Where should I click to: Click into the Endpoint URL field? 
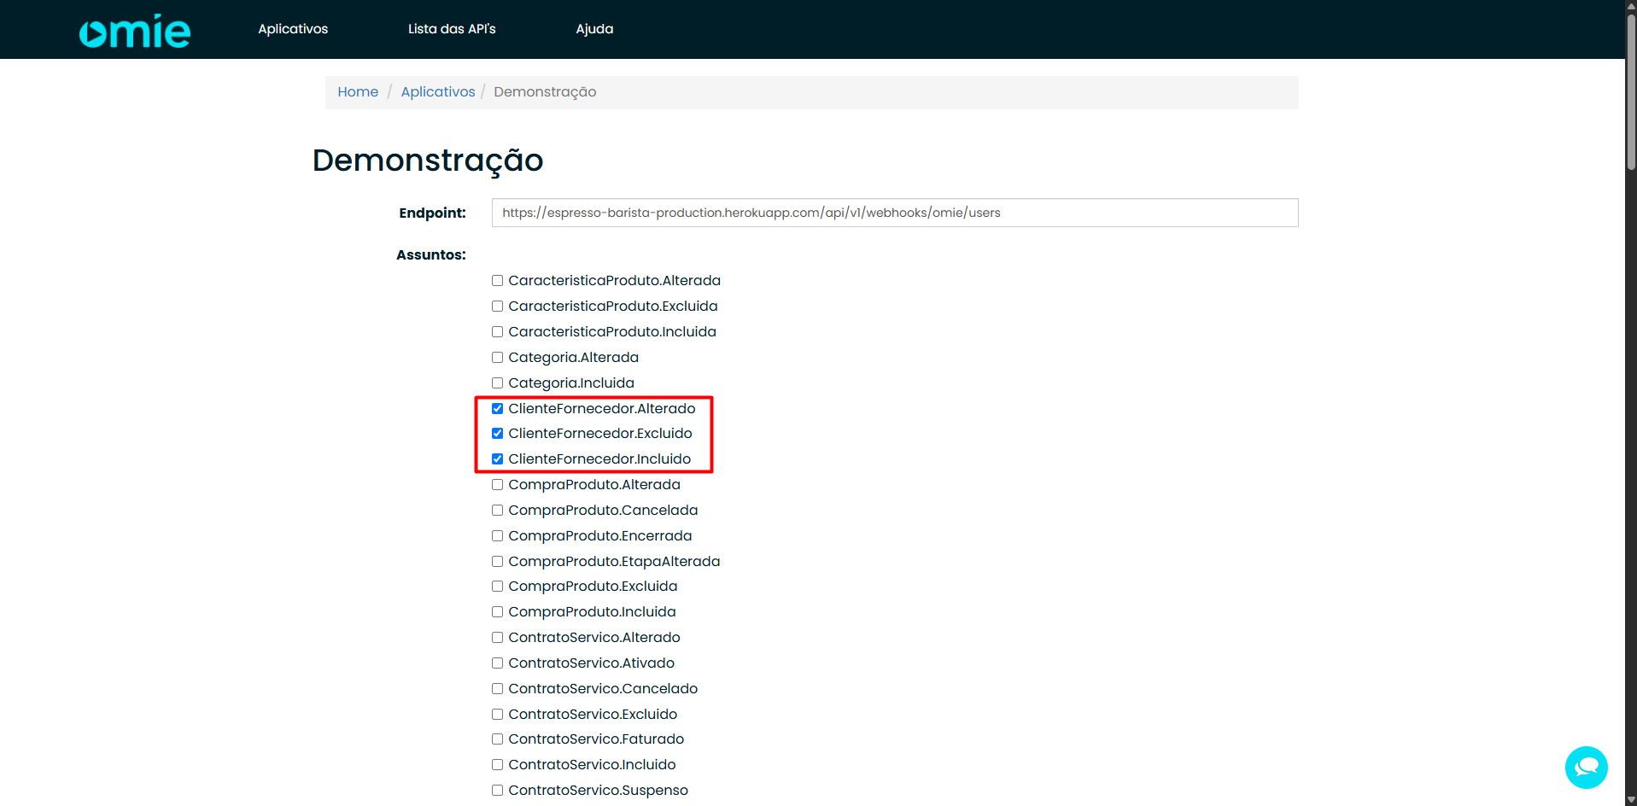point(895,213)
